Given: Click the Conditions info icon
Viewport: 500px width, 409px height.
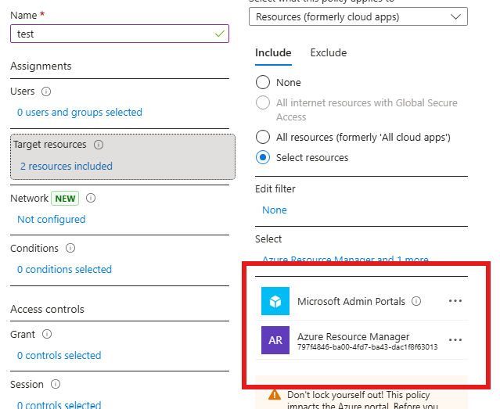Looking at the screenshot, I should point(70,248).
